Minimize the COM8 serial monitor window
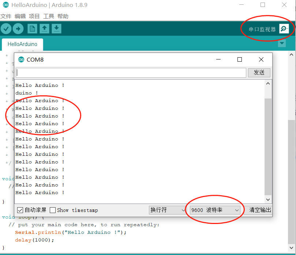Viewport: 296px width, 255px height. coord(218,59)
